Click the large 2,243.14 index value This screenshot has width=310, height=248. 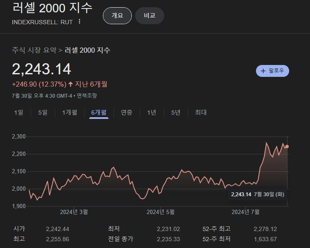tap(41, 69)
